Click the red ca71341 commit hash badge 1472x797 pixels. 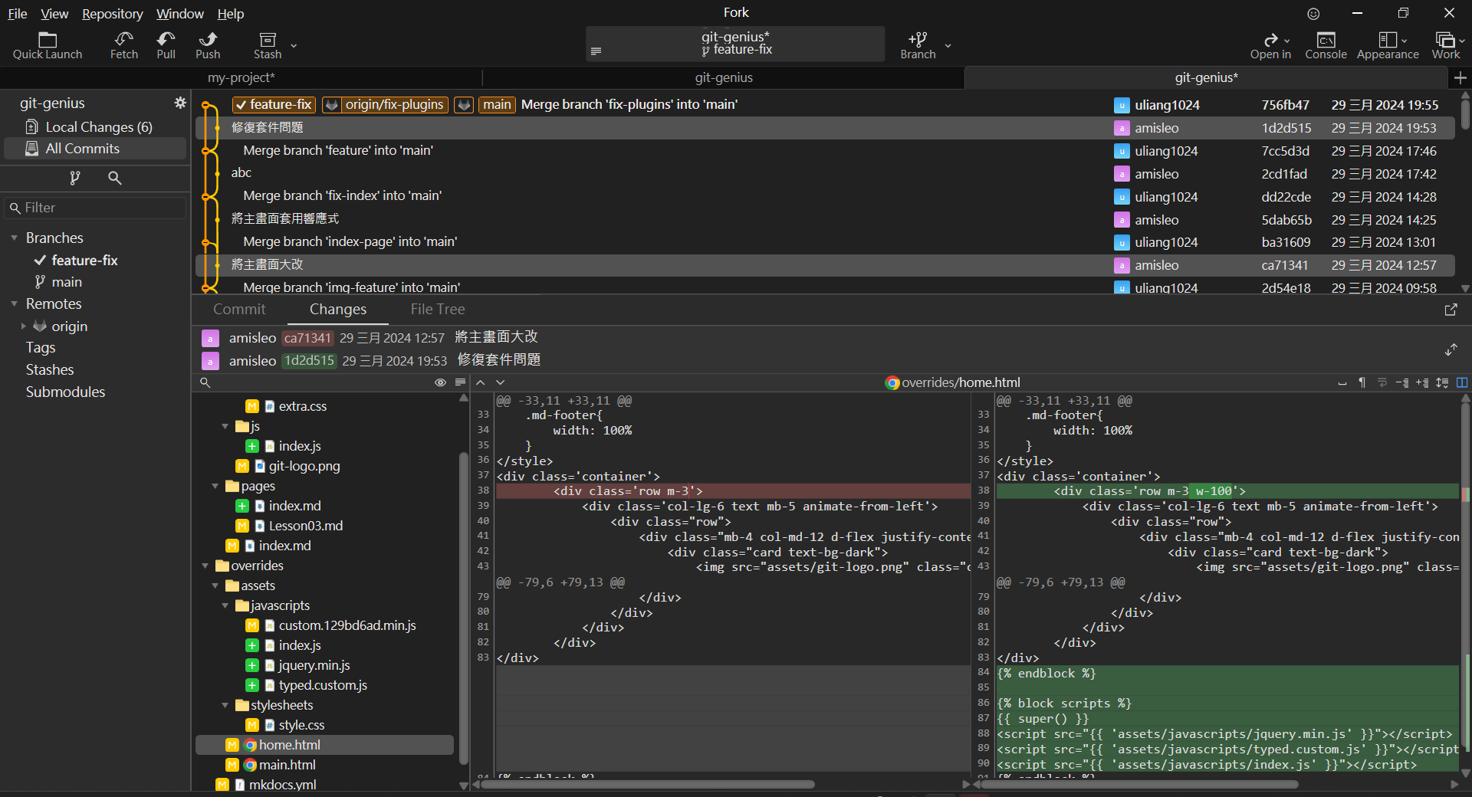pyautogui.click(x=307, y=338)
